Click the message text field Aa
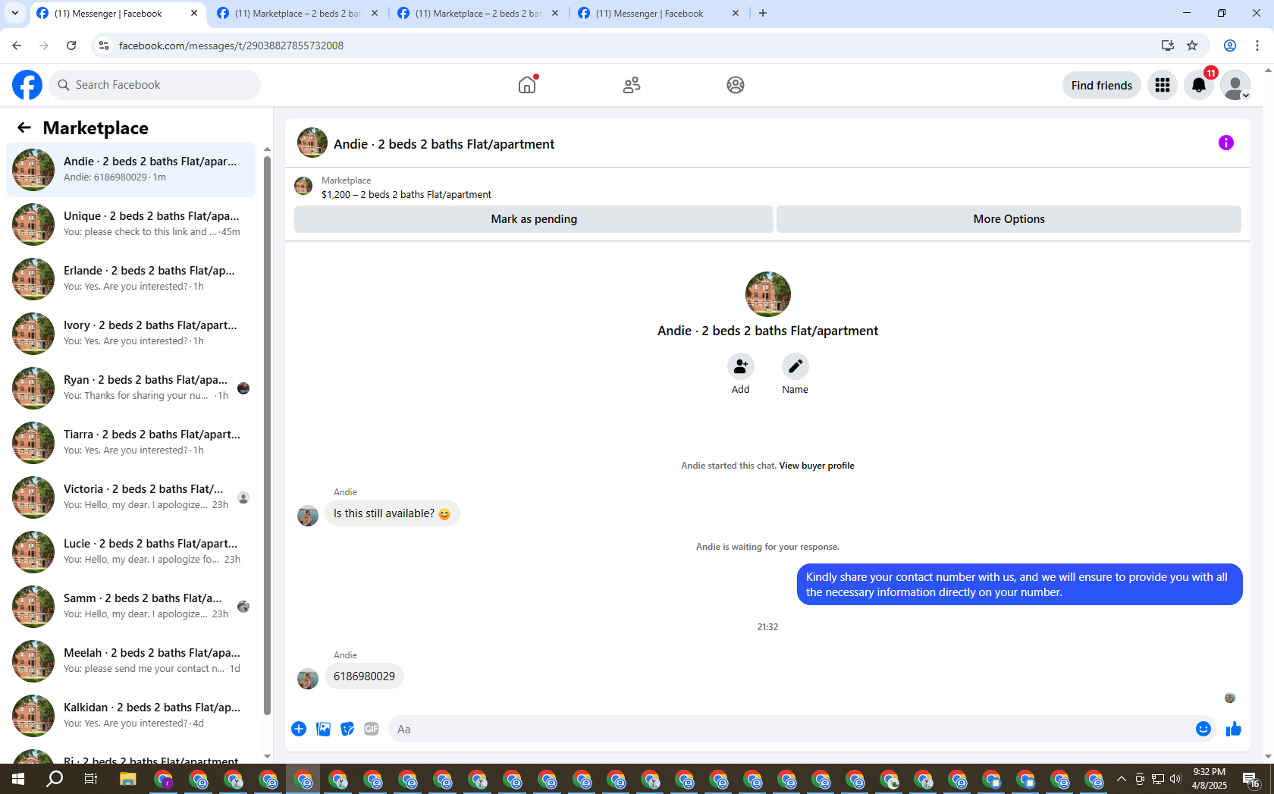This screenshot has height=794, width=1274. [789, 729]
